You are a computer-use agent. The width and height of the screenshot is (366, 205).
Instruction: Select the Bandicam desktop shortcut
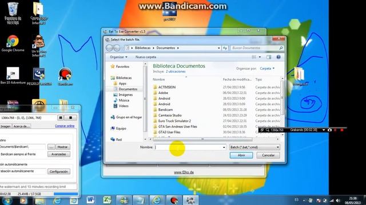65,76
